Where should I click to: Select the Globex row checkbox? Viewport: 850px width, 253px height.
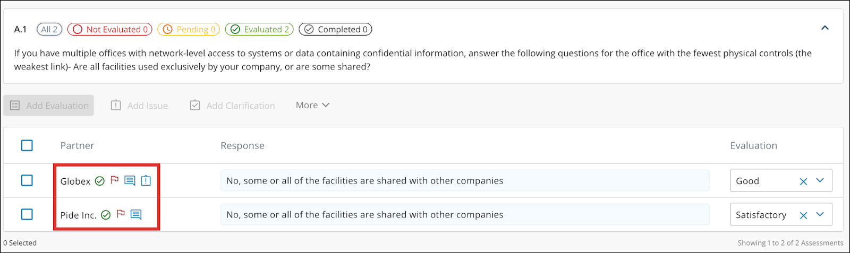coord(27,180)
